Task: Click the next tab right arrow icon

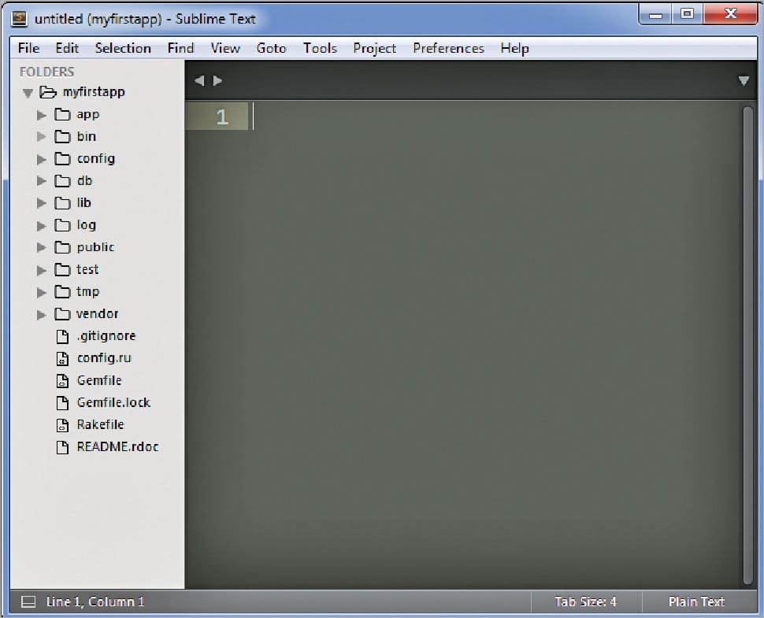Action: point(218,80)
